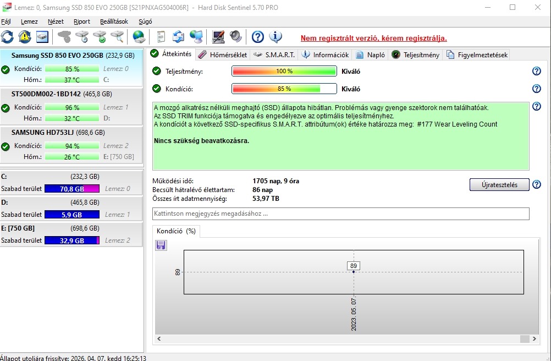Screen dimensions: 551x361
Task: Click the help icon beside Kondíció bar
Action: 536,89
